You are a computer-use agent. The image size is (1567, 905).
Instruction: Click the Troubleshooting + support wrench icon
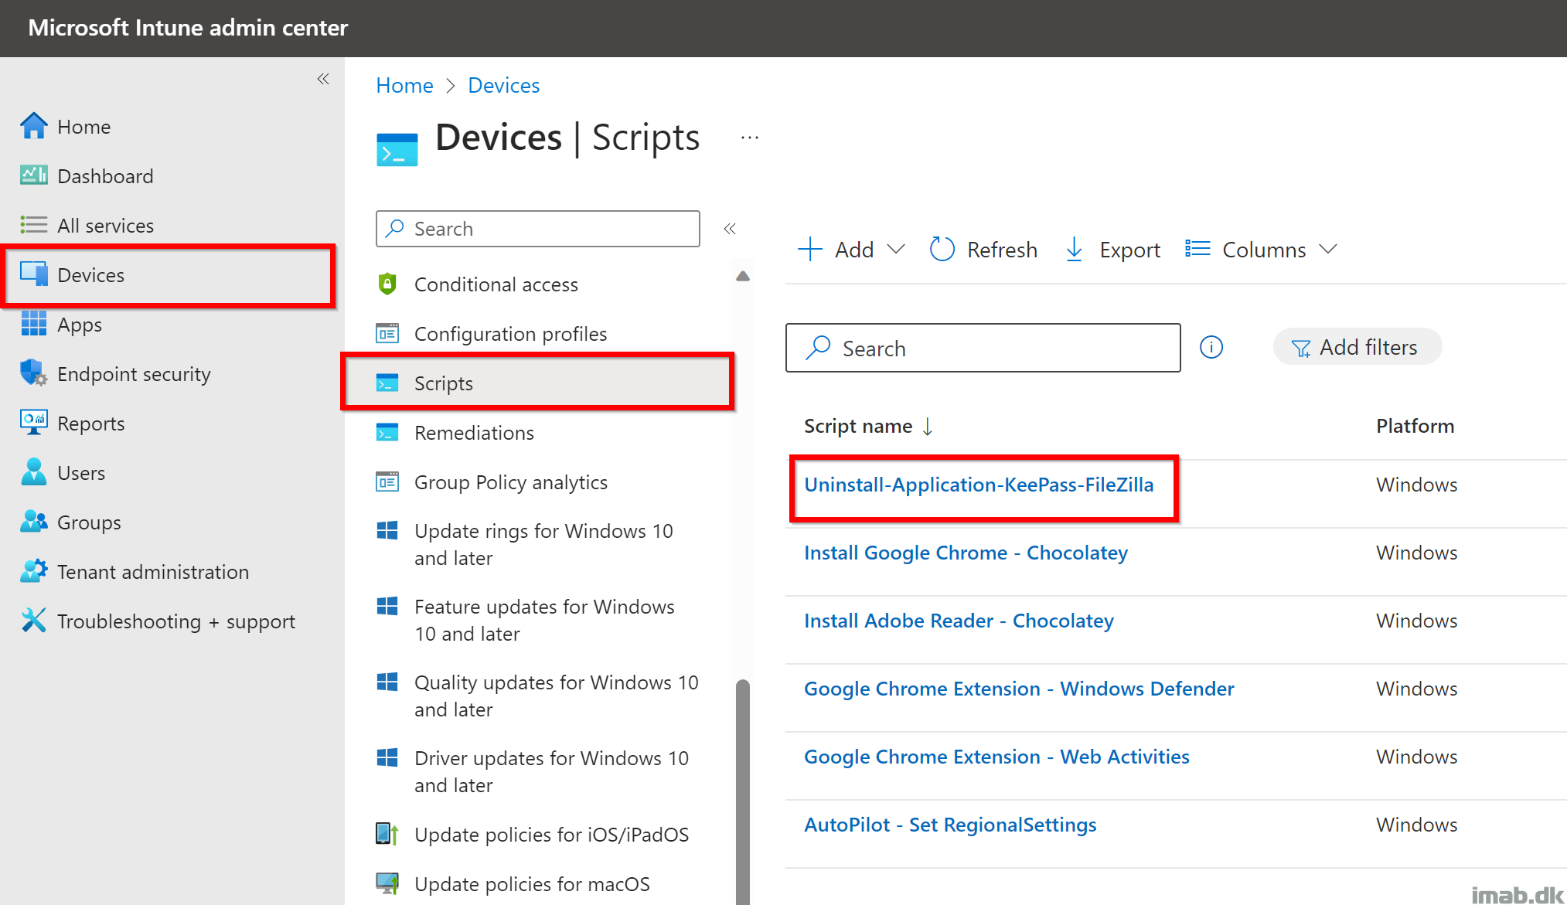pyautogui.click(x=34, y=621)
